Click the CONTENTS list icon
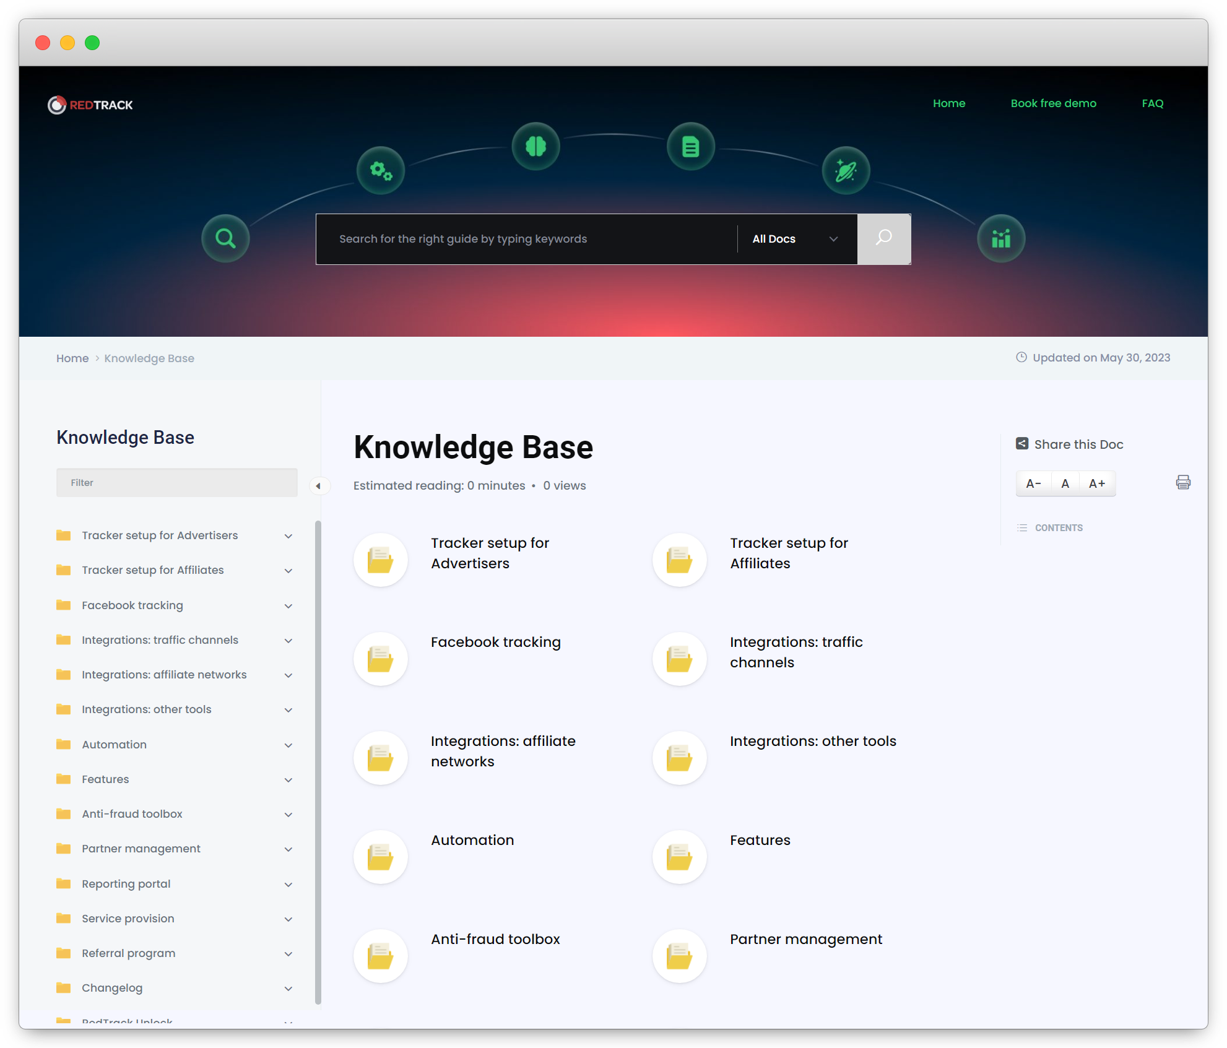Image resolution: width=1227 pixels, height=1048 pixels. (1021, 527)
